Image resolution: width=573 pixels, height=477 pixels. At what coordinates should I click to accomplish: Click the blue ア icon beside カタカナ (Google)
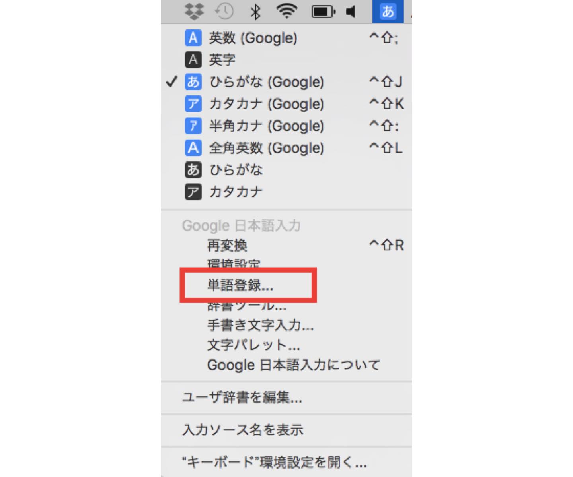point(193,104)
